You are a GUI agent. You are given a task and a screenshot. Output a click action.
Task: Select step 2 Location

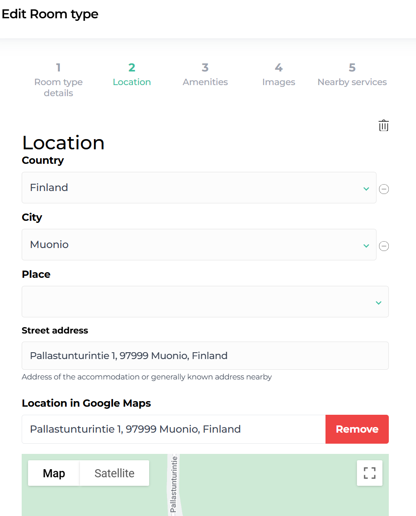132,74
